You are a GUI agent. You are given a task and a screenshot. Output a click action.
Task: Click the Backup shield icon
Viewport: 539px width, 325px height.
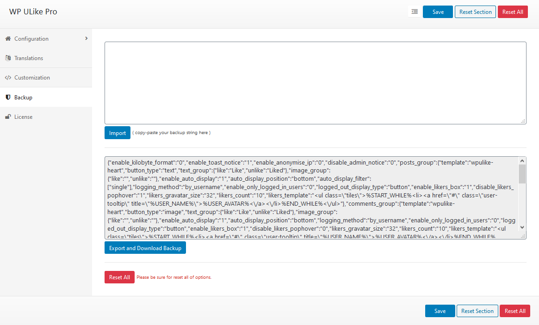(7, 97)
